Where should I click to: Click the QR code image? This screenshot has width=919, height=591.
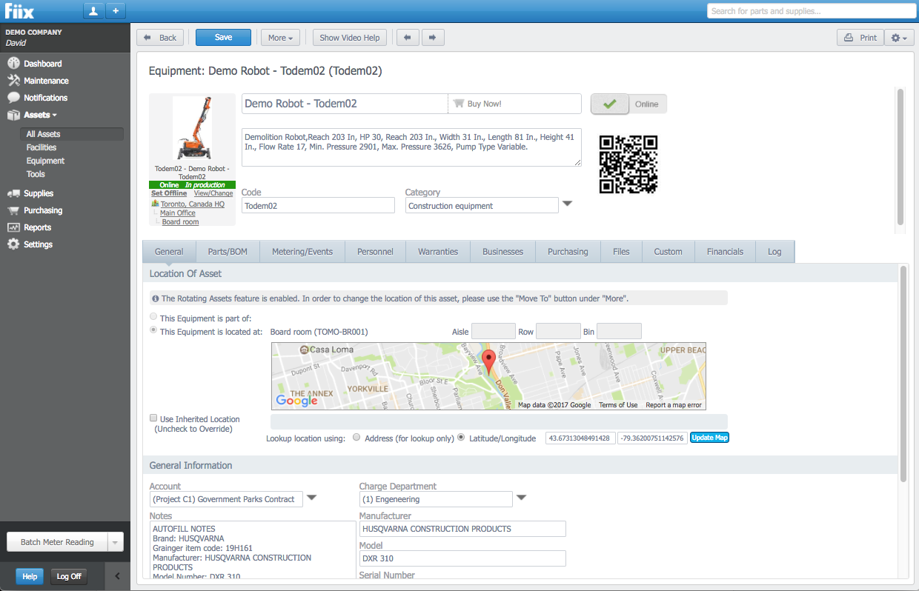[x=628, y=164]
